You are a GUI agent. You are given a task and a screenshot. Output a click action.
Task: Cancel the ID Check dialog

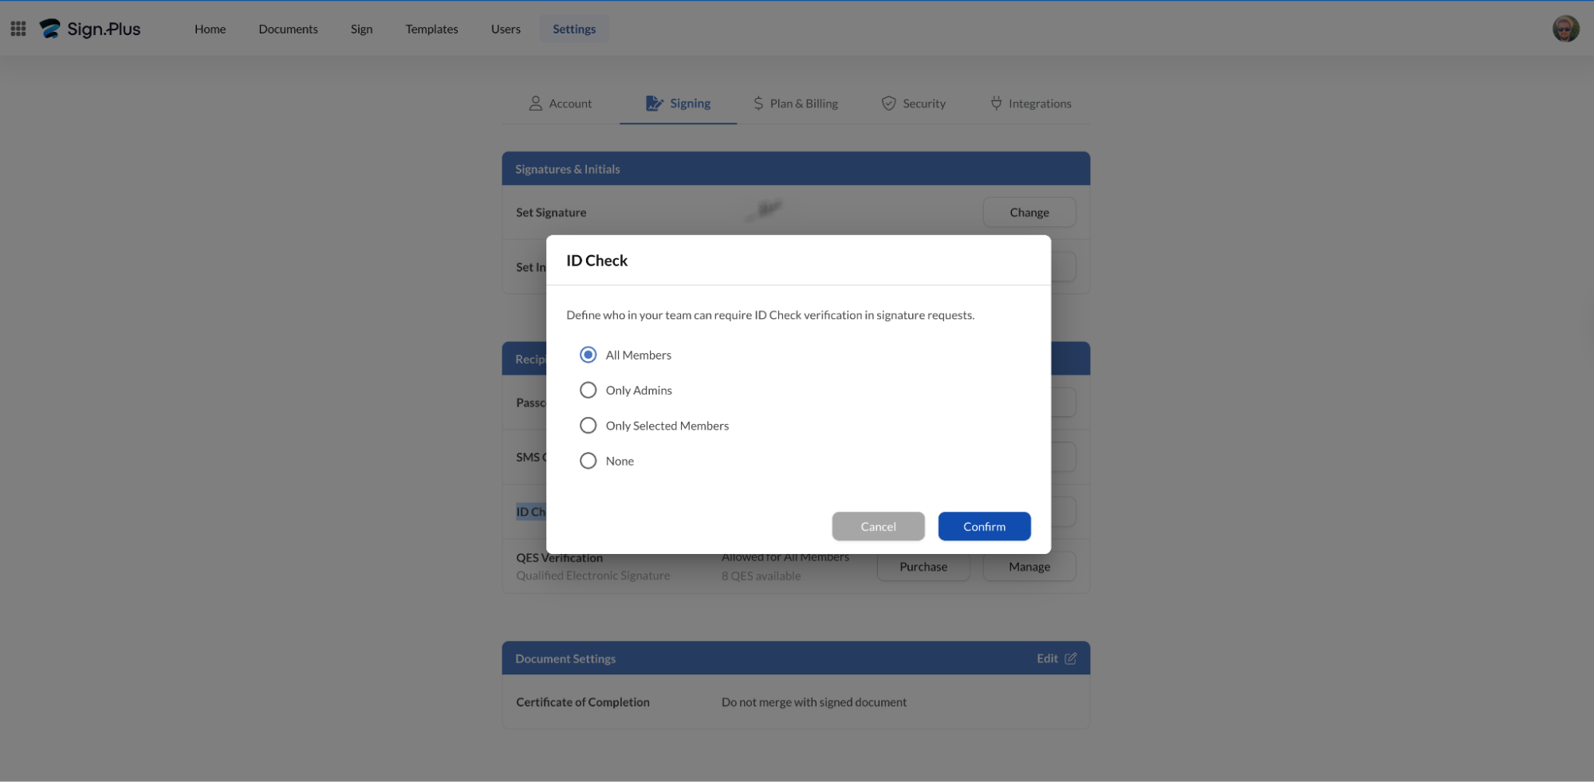tap(878, 526)
